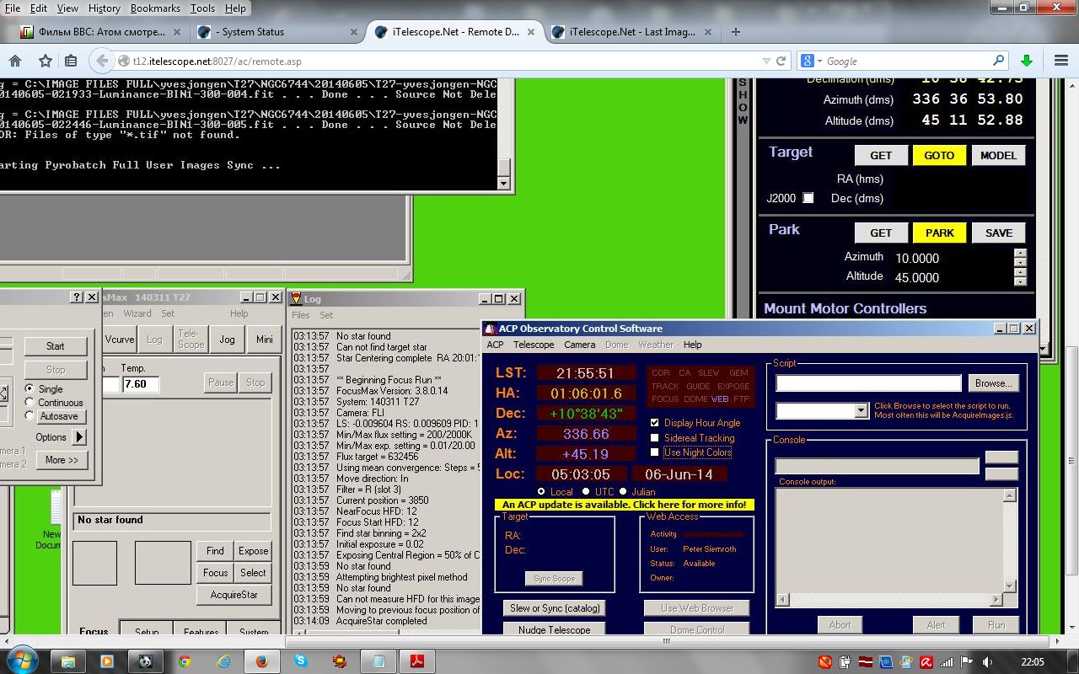
Task: Go to the Firefox home page icon
Action: click(x=15, y=61)
